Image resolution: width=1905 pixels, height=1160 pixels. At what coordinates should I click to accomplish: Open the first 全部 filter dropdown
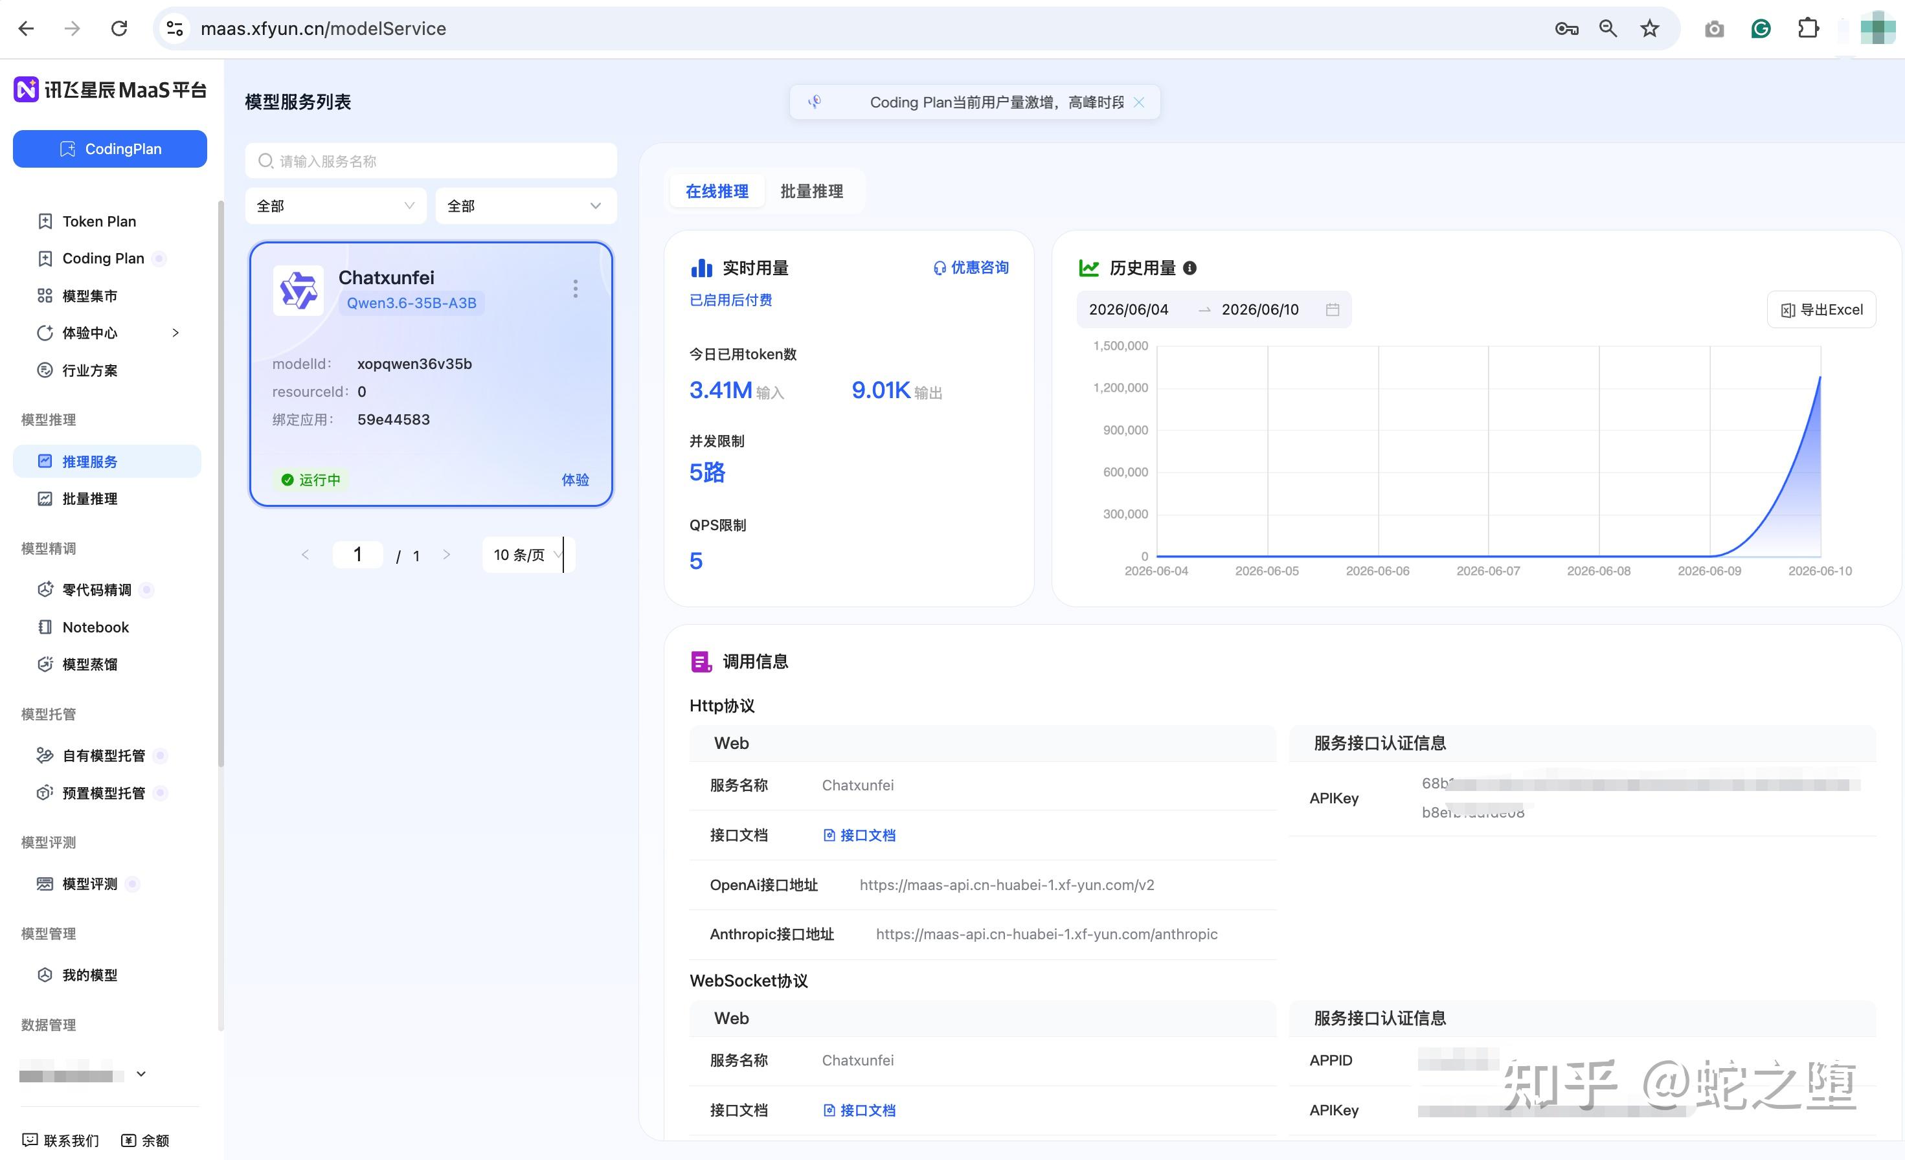(335, 206)
